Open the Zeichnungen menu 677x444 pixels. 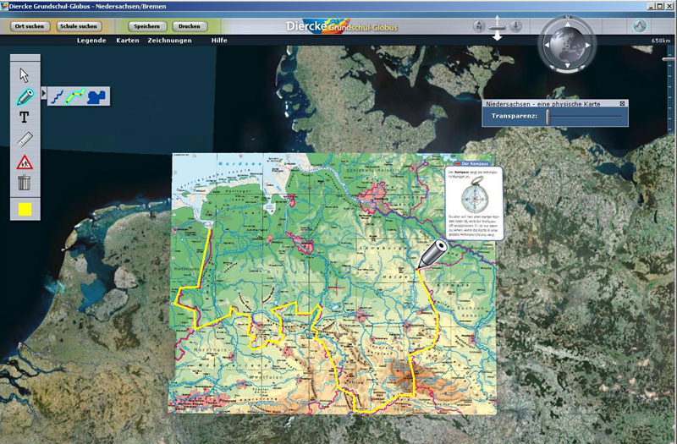pyautogui.click(x=170, y=40)
